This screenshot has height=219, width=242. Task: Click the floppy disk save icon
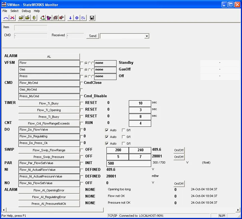[x=92, y=18]
